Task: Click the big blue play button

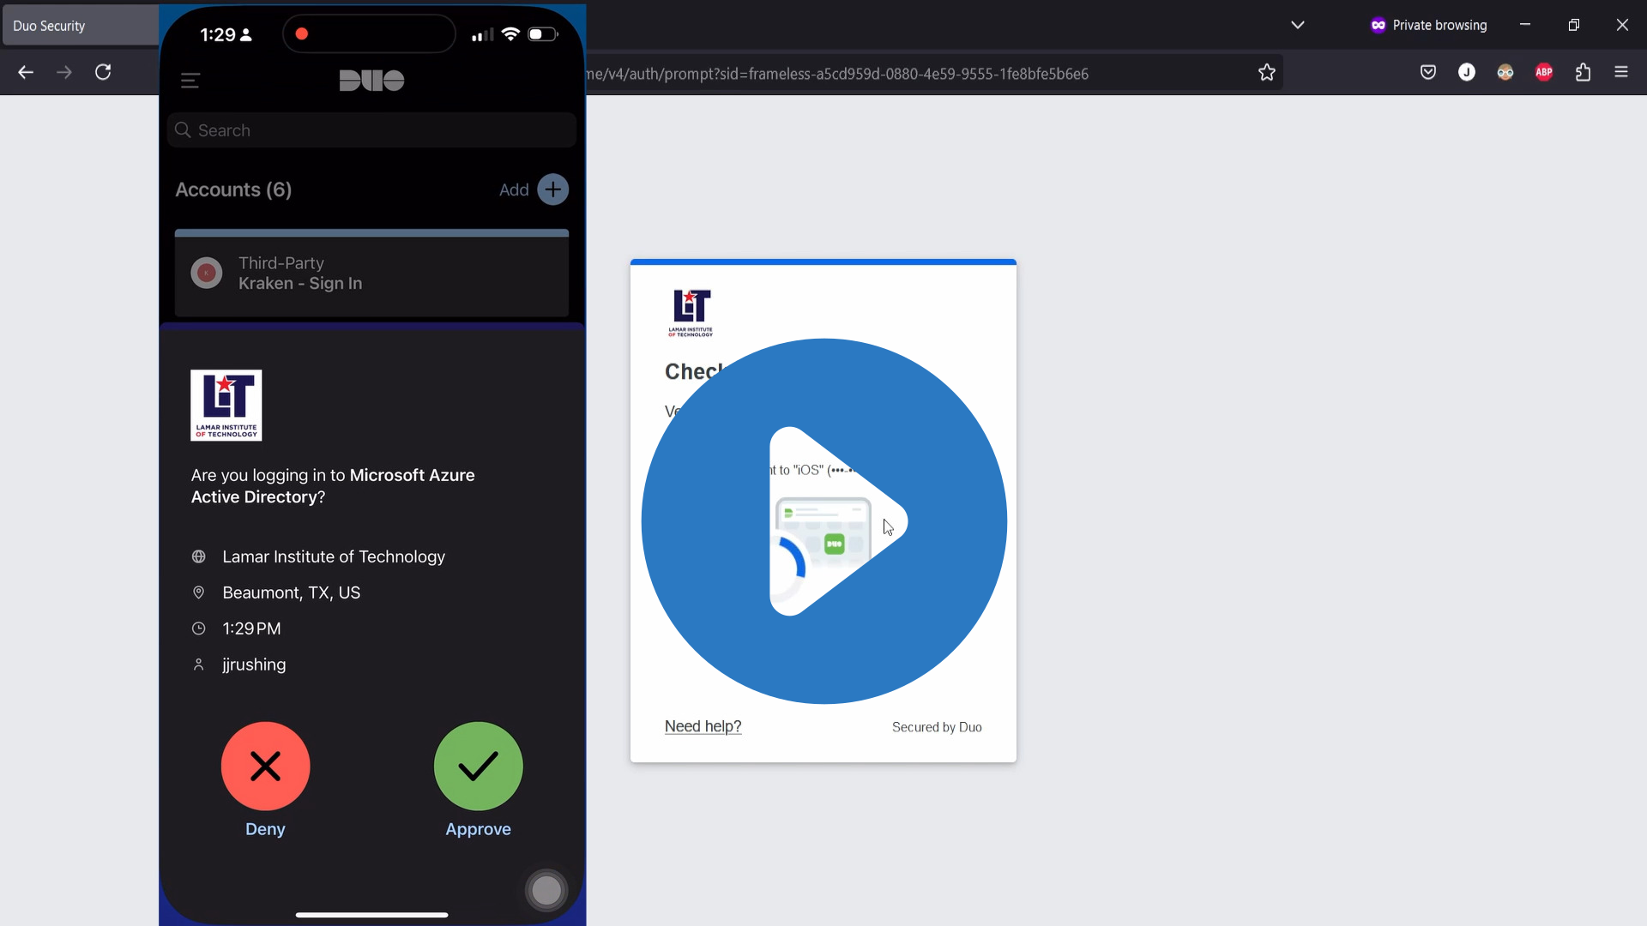Action: pyautogui.click(x=824, y=521)
